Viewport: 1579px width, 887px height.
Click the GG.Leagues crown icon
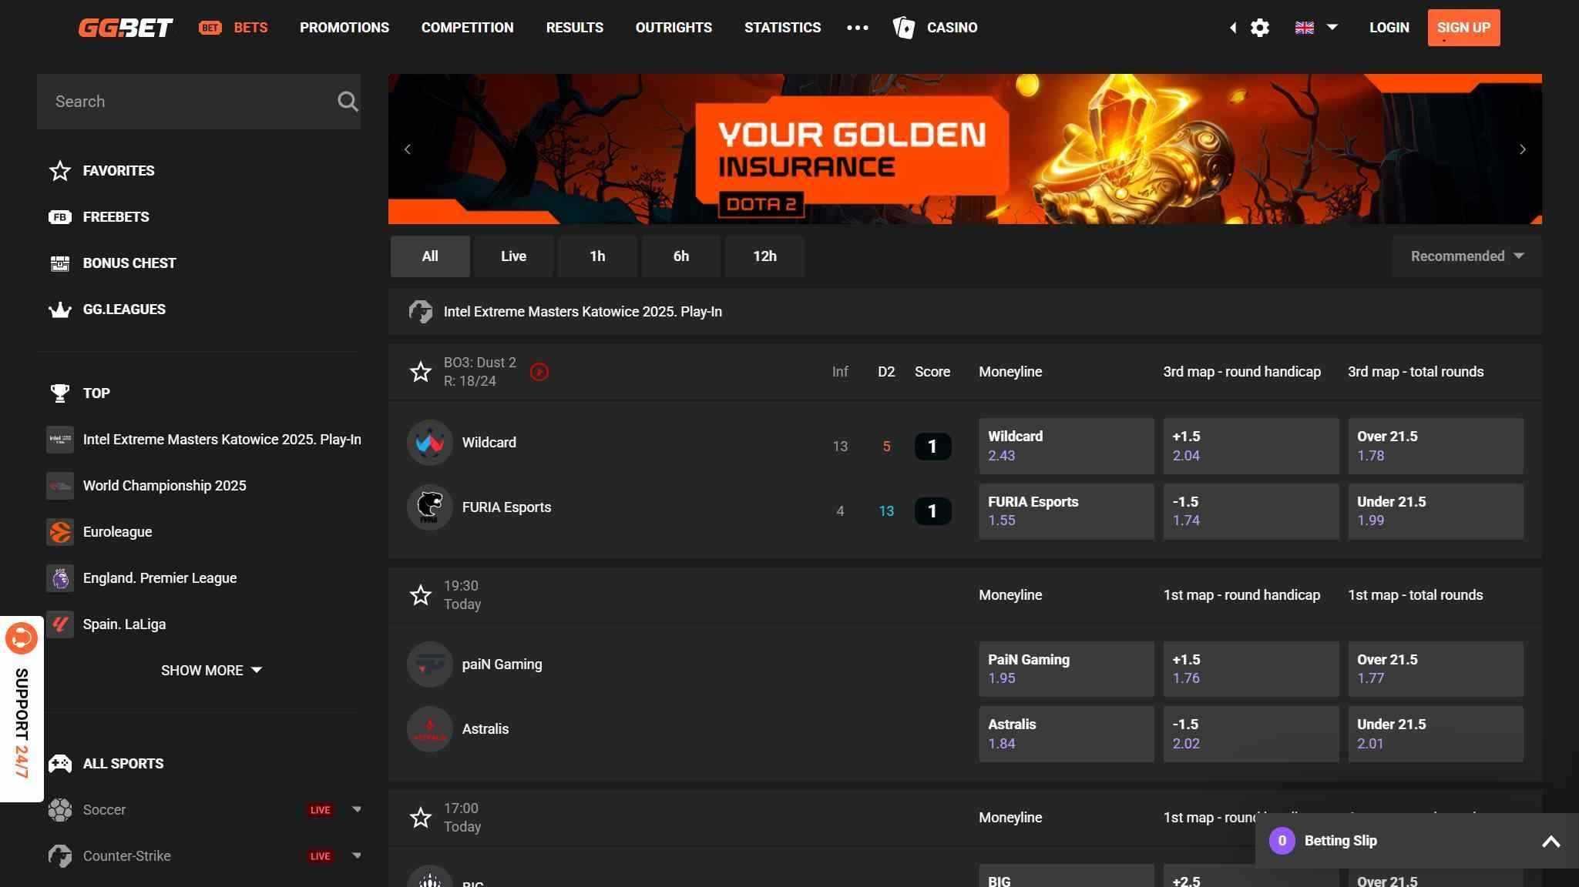click(x=60, y=310)
